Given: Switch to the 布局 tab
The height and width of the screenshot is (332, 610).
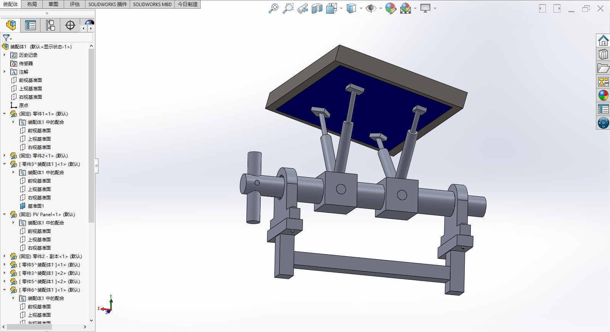Looking at the screenshot, I should pos(32,4).
